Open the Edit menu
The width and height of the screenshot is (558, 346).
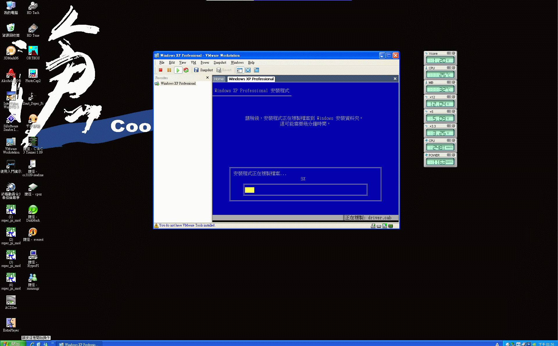pyautogui.click(x=172, y=63)
